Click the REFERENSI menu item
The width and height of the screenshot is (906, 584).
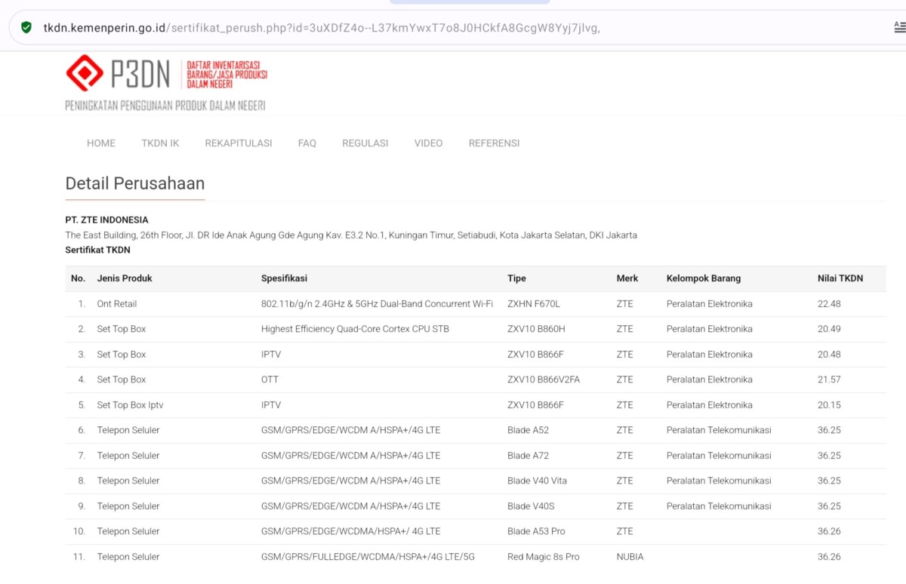[x=494, y=143]
